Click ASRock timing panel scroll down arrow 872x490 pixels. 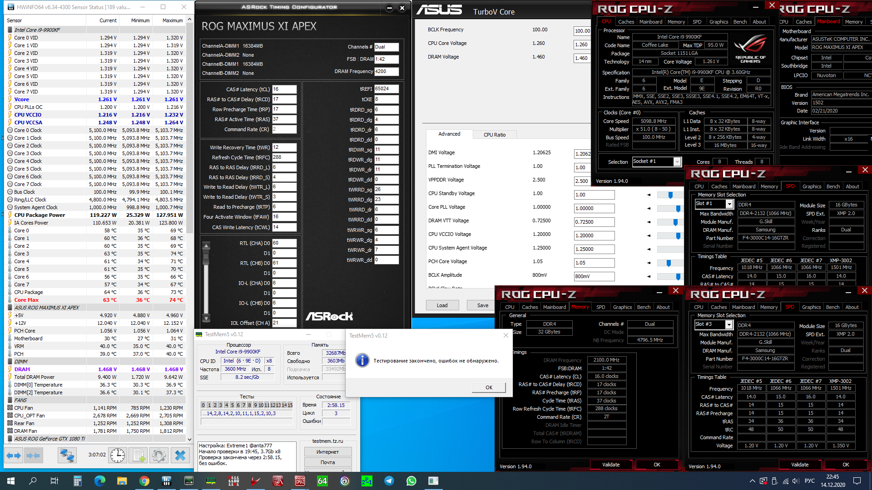click(x=206, y=318)
